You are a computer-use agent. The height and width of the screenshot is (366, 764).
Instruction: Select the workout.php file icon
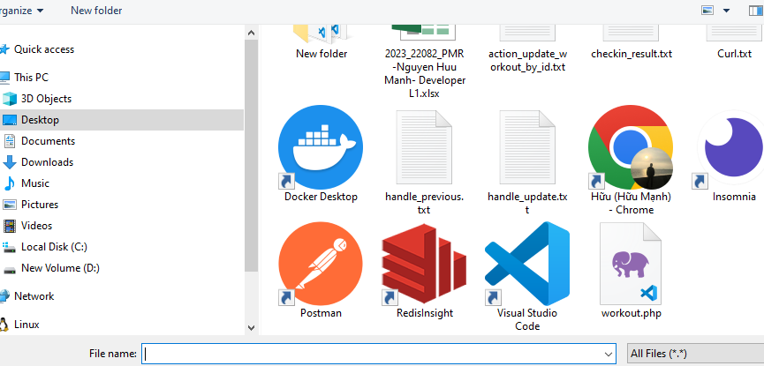click(631, 264)
